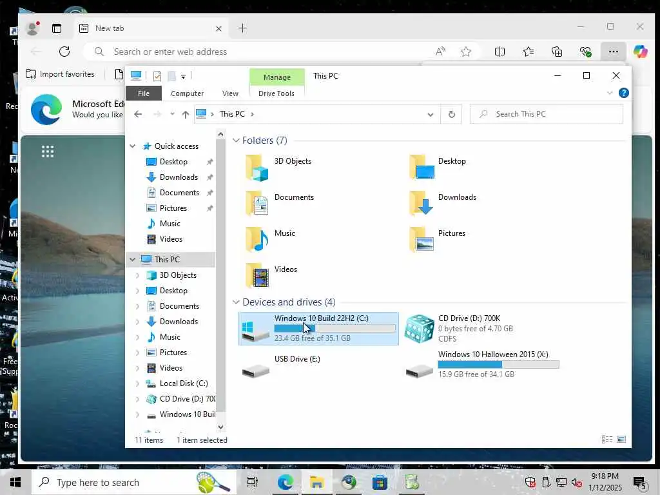Open recent locations dropdown arrow

coord(171,114)
